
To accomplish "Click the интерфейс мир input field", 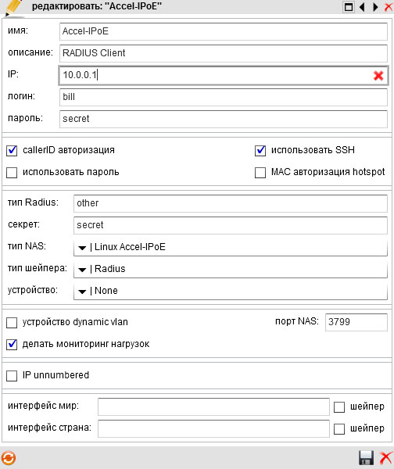I will (213, 406).
